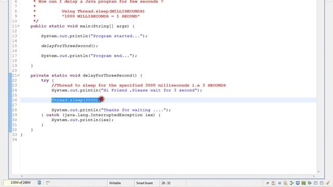The height and width of the screenshot is (187, 333).
Task: Open the blue round @ view icon
Action: (280, 183)
